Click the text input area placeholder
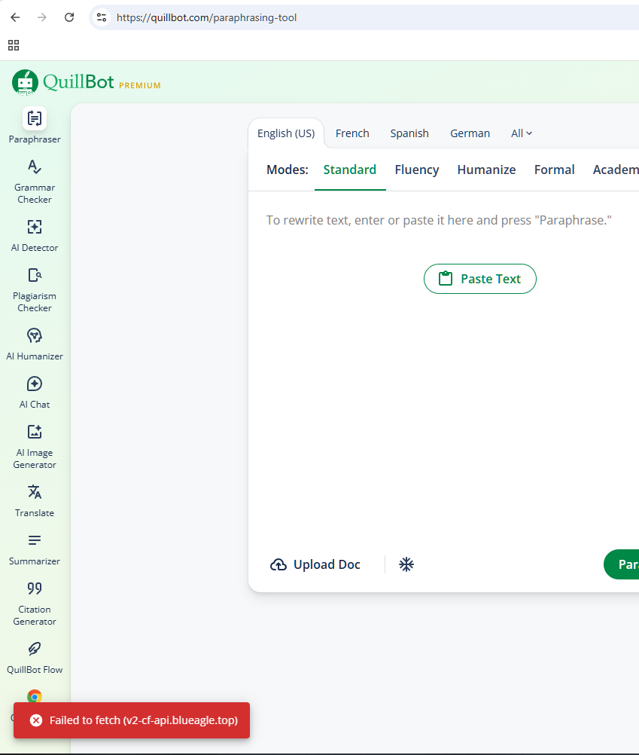Image resolution: width=639 pixels, height=755 pixels. 439,220
